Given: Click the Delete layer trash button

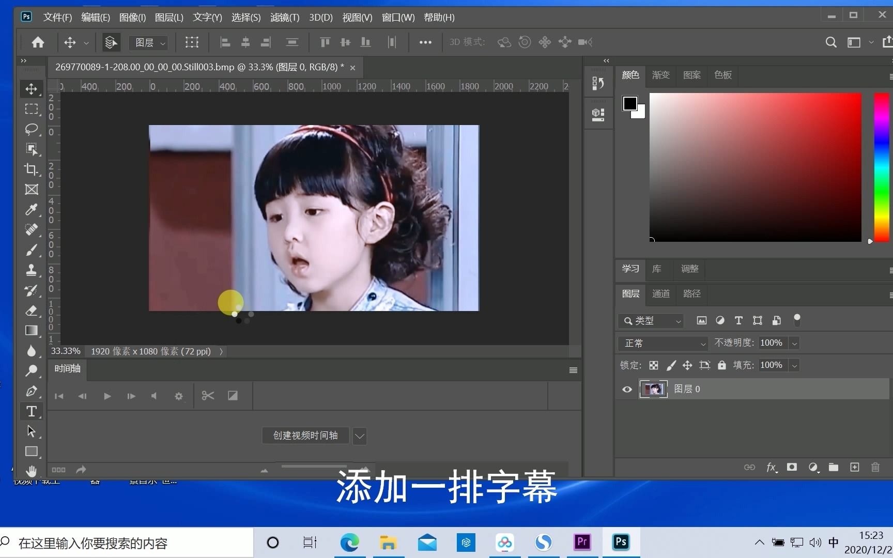Looking at the screenshot, I should (x=875, y=467).
